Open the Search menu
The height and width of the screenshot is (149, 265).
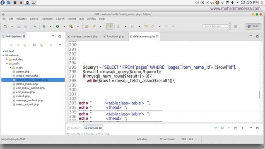[x=60, y=19]
